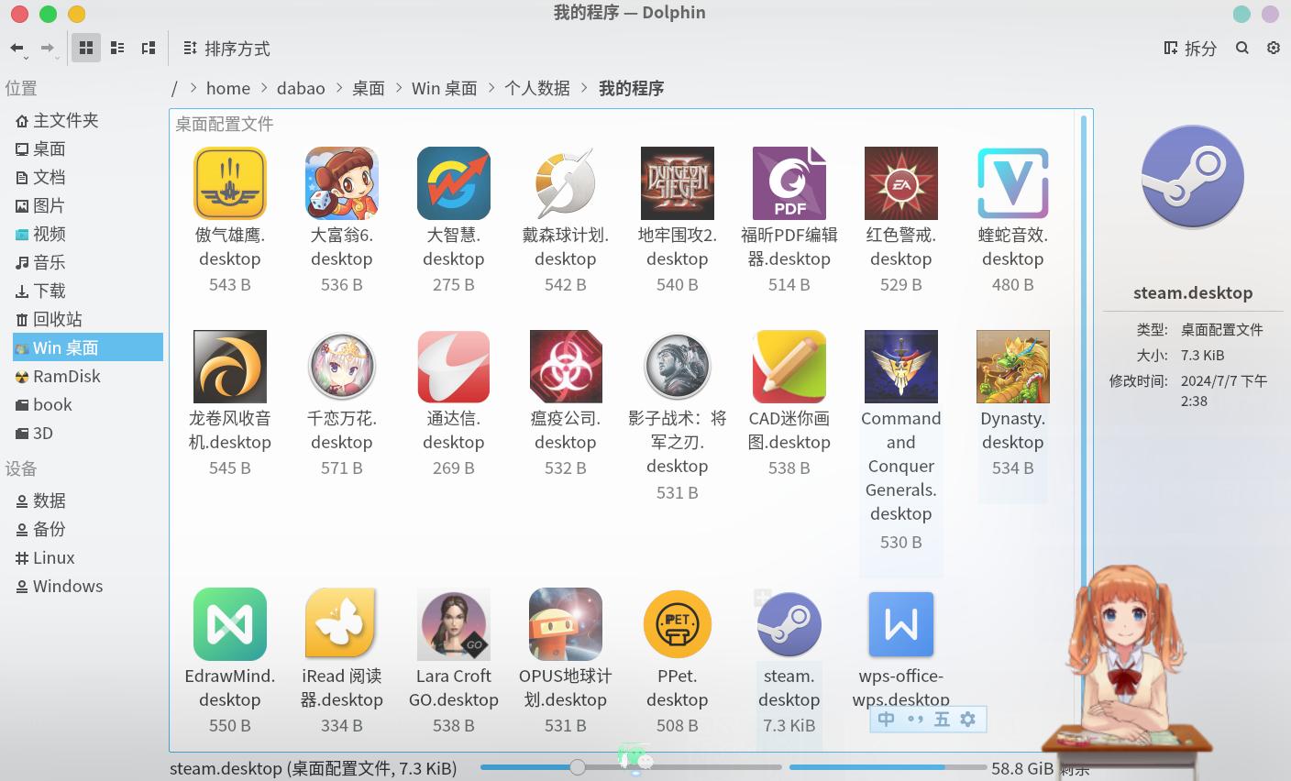This screenshot has width=1291, height=781.
Task: Select the CAD迷你画图.desktop icon
Action: pos(789,367)
